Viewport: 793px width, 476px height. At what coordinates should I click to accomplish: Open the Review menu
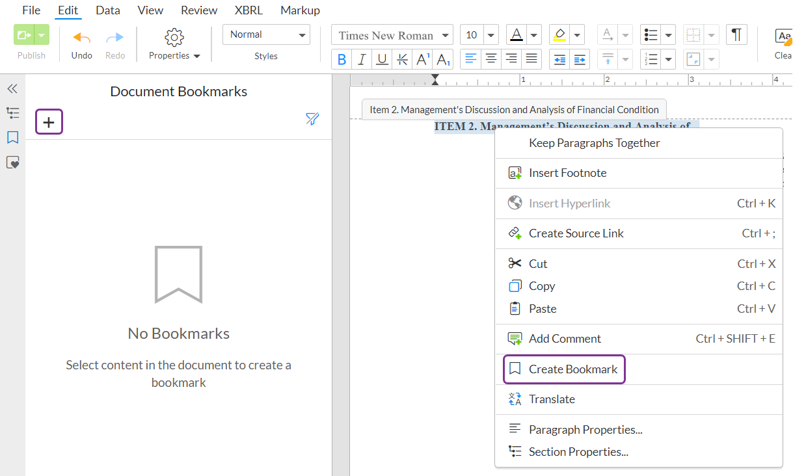[198, 10]
